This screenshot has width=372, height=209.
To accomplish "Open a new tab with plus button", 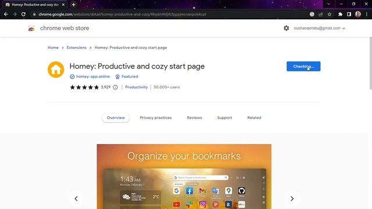I will [x=74, y=5].
